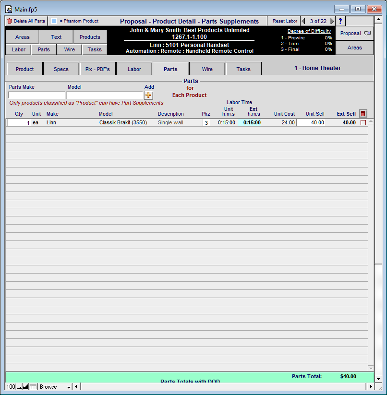The image size is (387, 395).
Task: Click the Parts Total $40.00 value
Action: pyautogui.click(x=348, y=376)
